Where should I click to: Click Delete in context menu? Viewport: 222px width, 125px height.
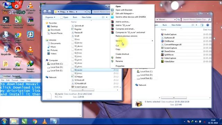point(118,58)
